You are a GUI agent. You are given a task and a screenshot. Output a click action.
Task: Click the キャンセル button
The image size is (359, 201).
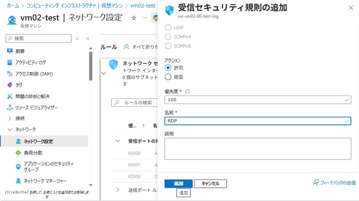coord(210,184)
